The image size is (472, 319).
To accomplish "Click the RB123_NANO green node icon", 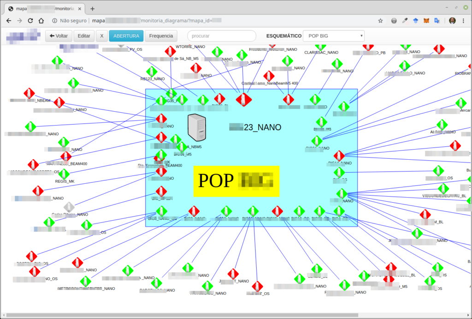I will click(152, 72).
